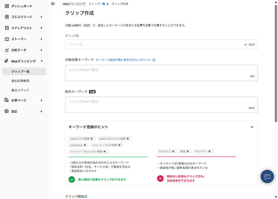The width and height of the screenshot is (278, 199).
Task: Click the Media List icon
Action: [x=7, y=28]
